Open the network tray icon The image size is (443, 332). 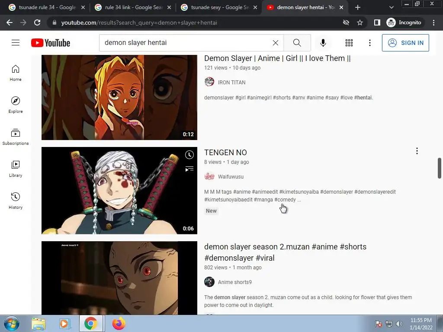389,324
